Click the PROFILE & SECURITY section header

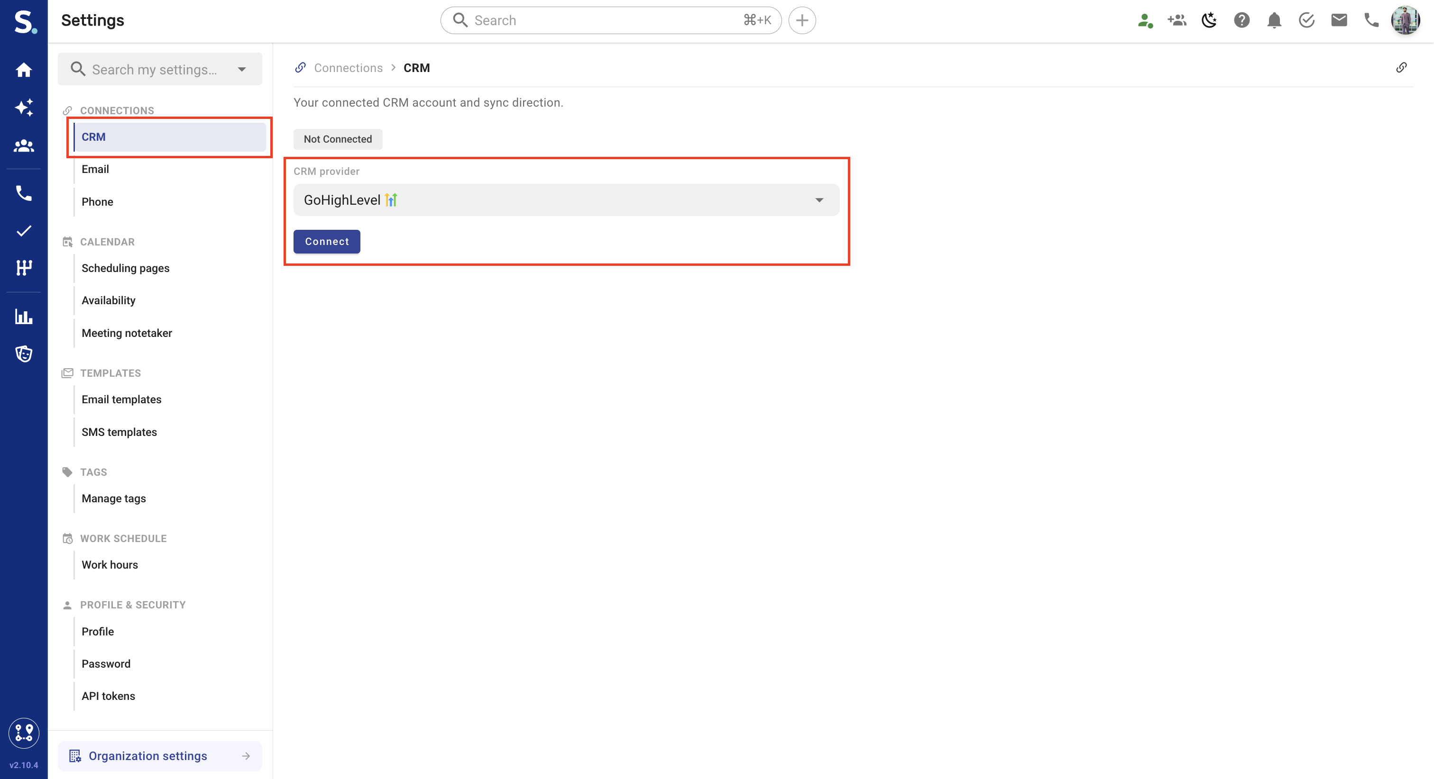point(133,606)
